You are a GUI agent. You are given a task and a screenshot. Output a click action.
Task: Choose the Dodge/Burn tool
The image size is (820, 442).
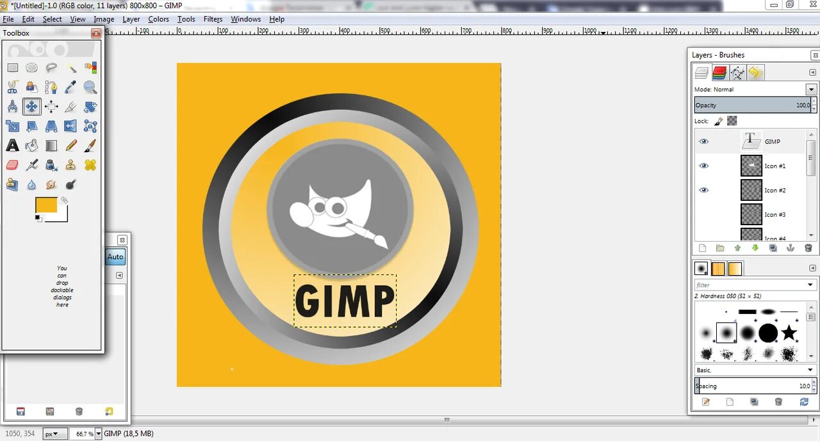click(71, 185)
